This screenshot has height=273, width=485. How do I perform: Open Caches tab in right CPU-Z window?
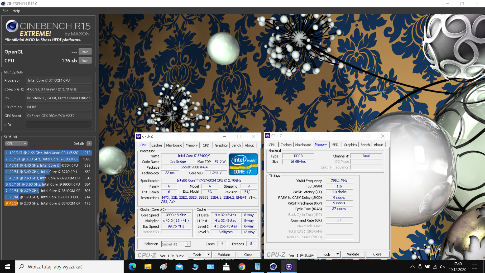(x=286, y=145)
